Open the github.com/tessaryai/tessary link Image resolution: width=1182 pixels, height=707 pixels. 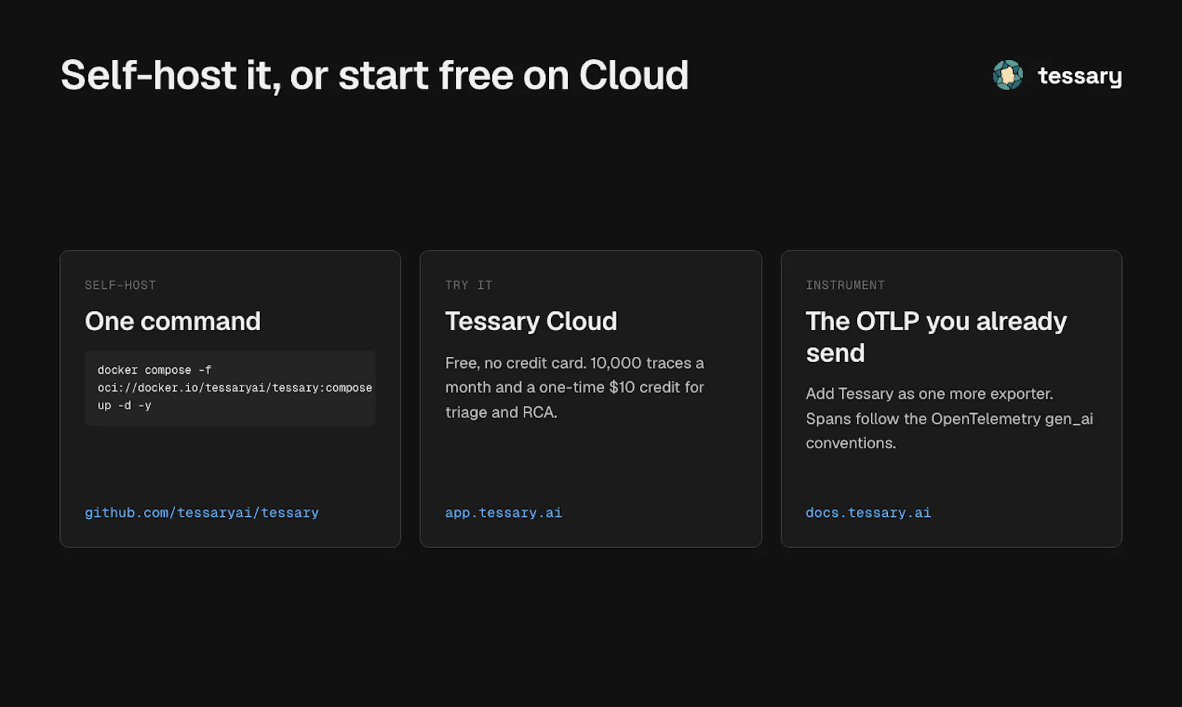pos(202,513)
